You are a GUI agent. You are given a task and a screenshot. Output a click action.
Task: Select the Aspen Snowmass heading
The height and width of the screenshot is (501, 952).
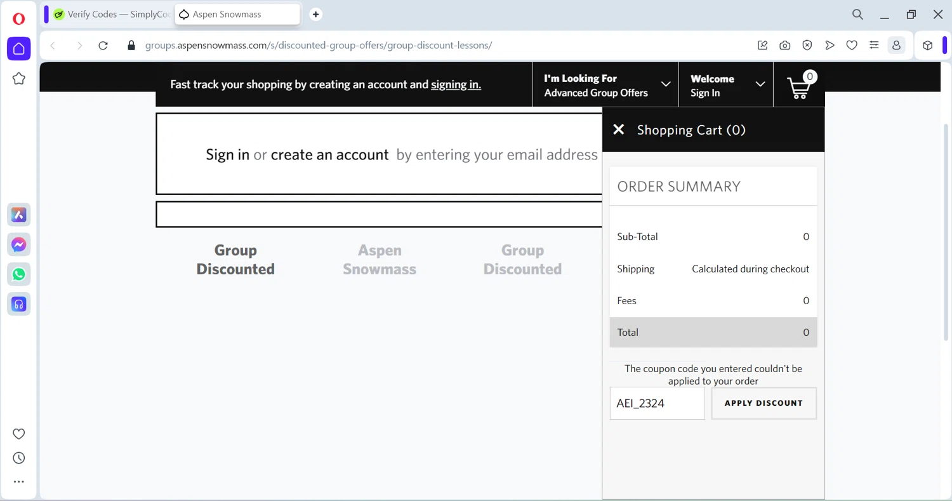(380, 259)
